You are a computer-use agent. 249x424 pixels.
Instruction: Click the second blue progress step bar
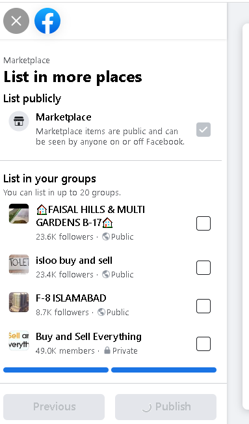pyautogui.click(x=164, y=370)
